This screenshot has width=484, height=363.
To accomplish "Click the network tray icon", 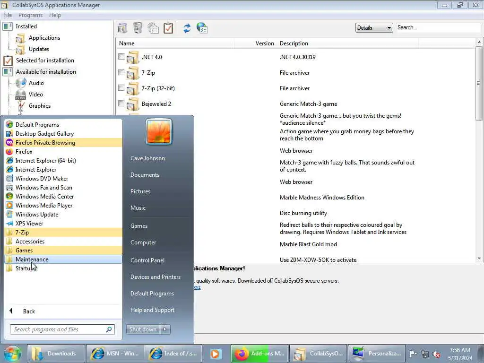I will [425, 354].
